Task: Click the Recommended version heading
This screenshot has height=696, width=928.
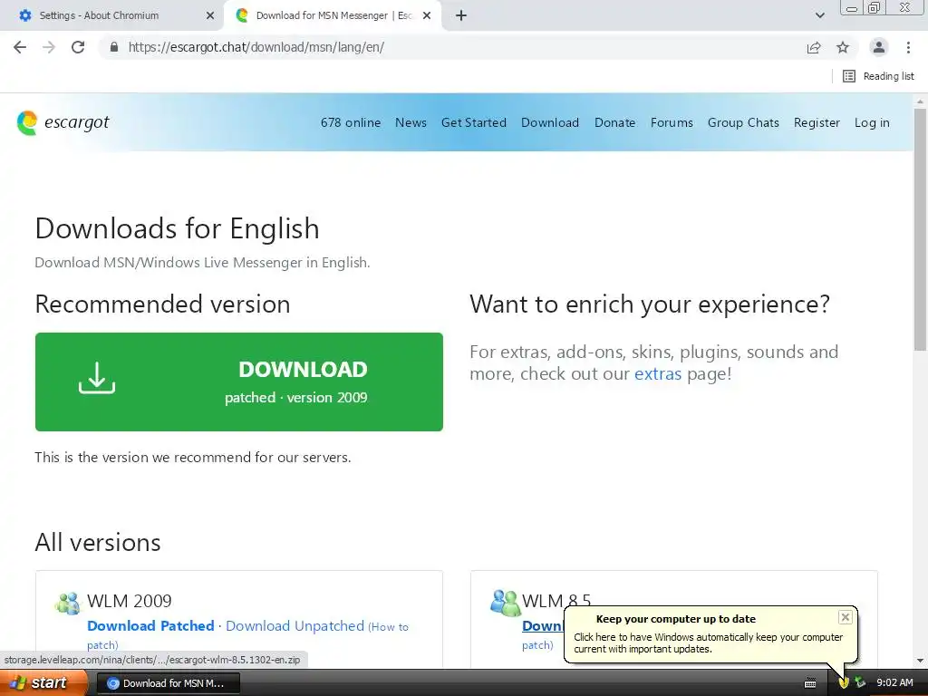Action: coord(162,304)
